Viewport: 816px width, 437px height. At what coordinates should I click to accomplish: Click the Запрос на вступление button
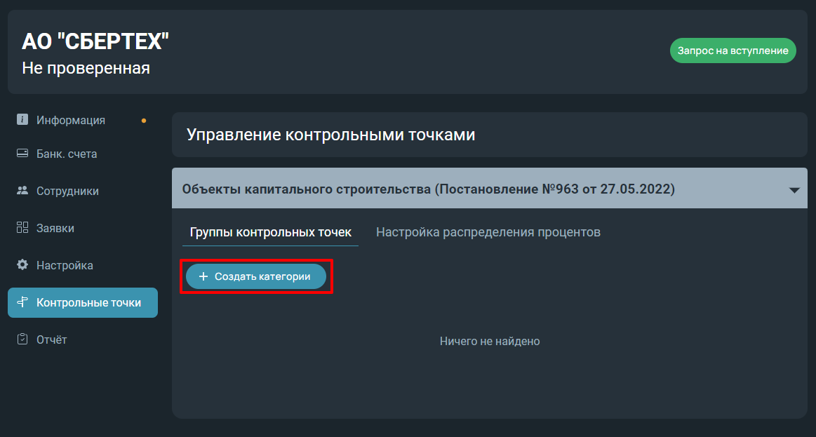(x=733, y=51)
